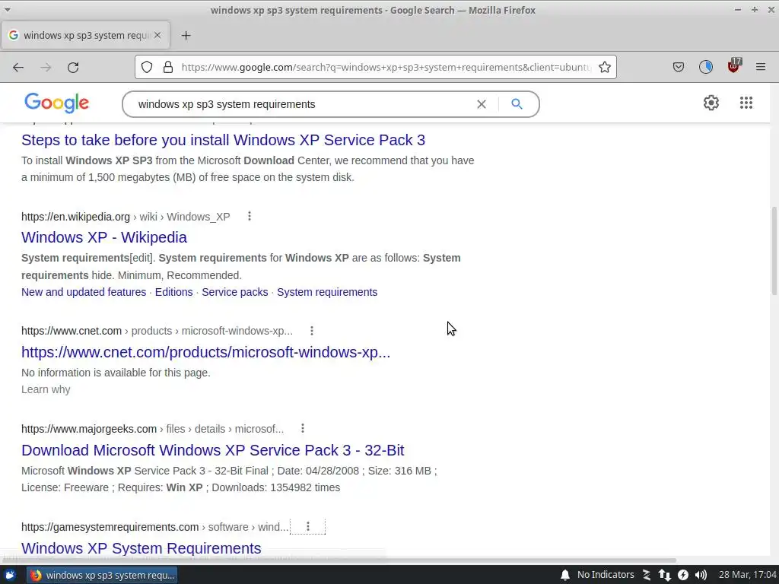Open the power manager indicator
Image resolution: width=779 pixels, height=584 pixels.
pos(683,575)
